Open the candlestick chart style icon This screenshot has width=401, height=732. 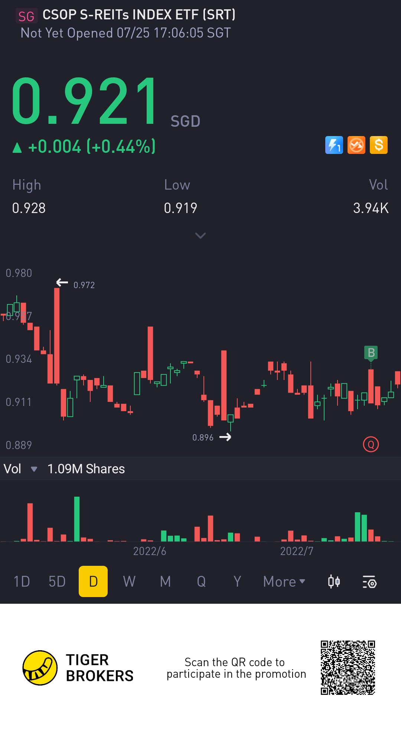(x=334, y=581)
